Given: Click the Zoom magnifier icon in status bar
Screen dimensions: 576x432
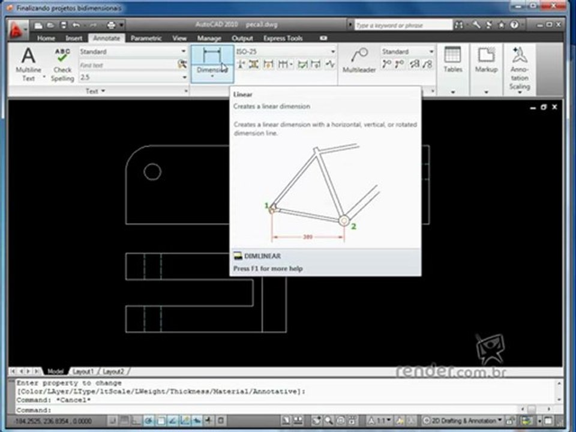Looking at the screenshot, I should coord(329,421).
